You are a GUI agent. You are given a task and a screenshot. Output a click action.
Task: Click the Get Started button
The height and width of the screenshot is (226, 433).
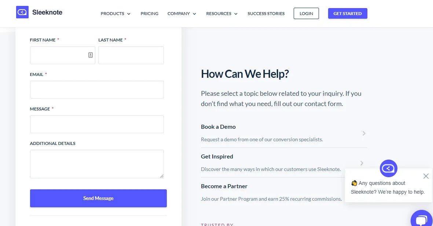(x=348, y=14)
